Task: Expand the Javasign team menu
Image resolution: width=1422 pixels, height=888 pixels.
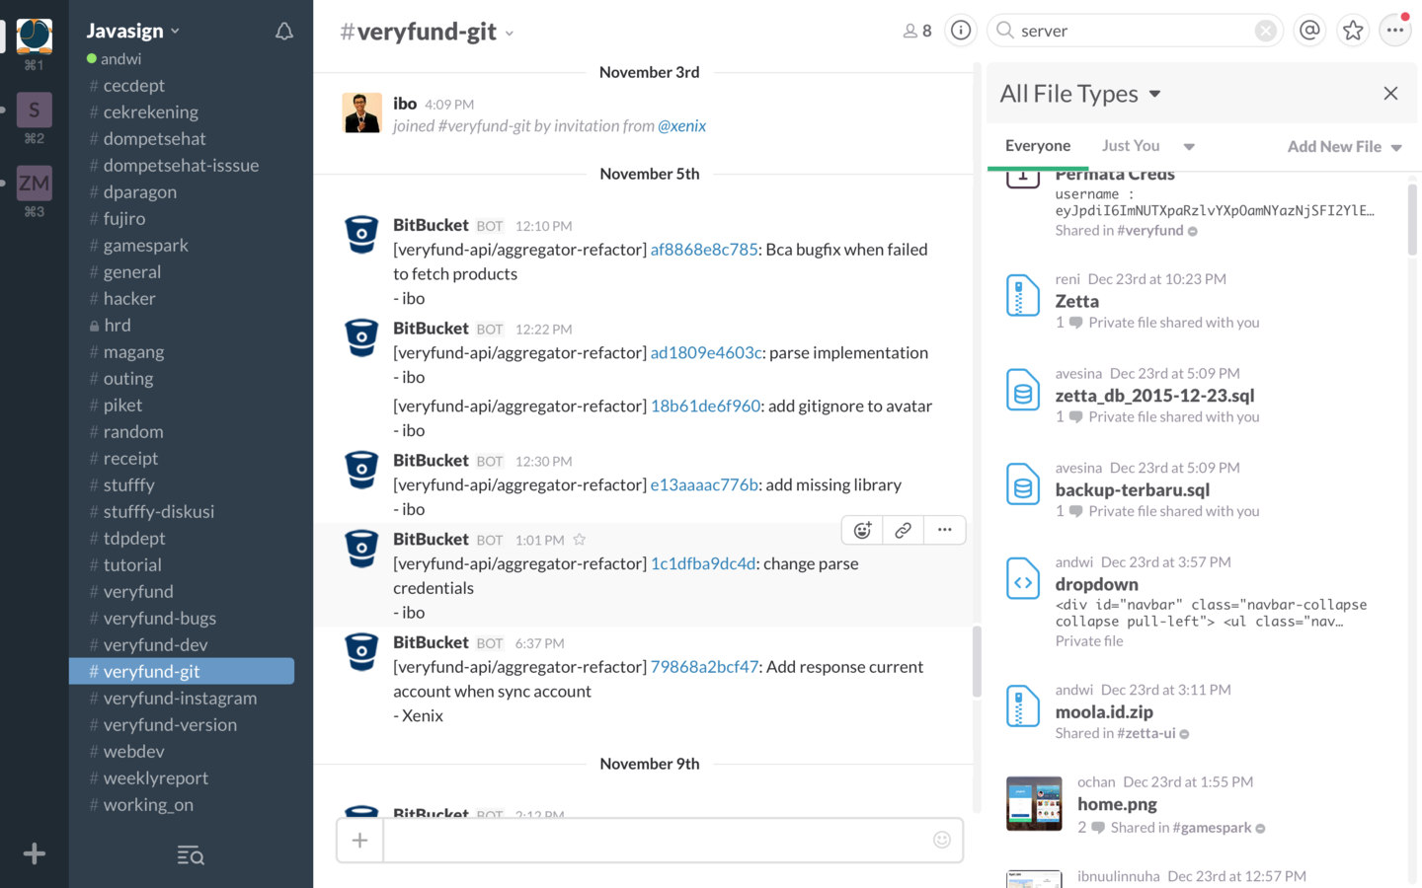Action: coord(133,31)
